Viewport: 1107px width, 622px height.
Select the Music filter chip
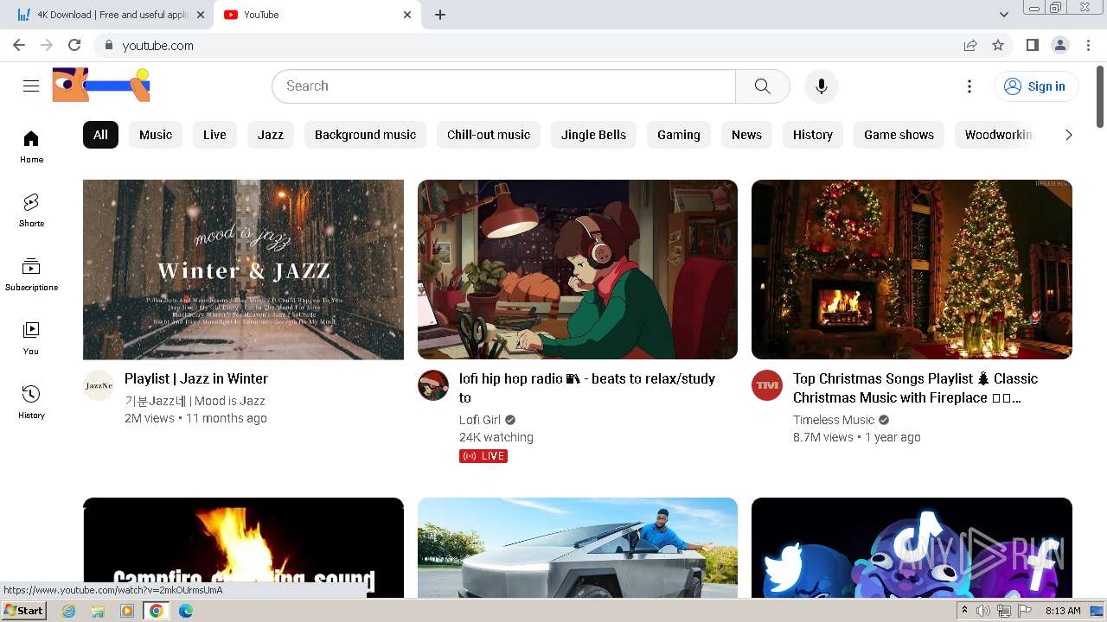(156, 135)
